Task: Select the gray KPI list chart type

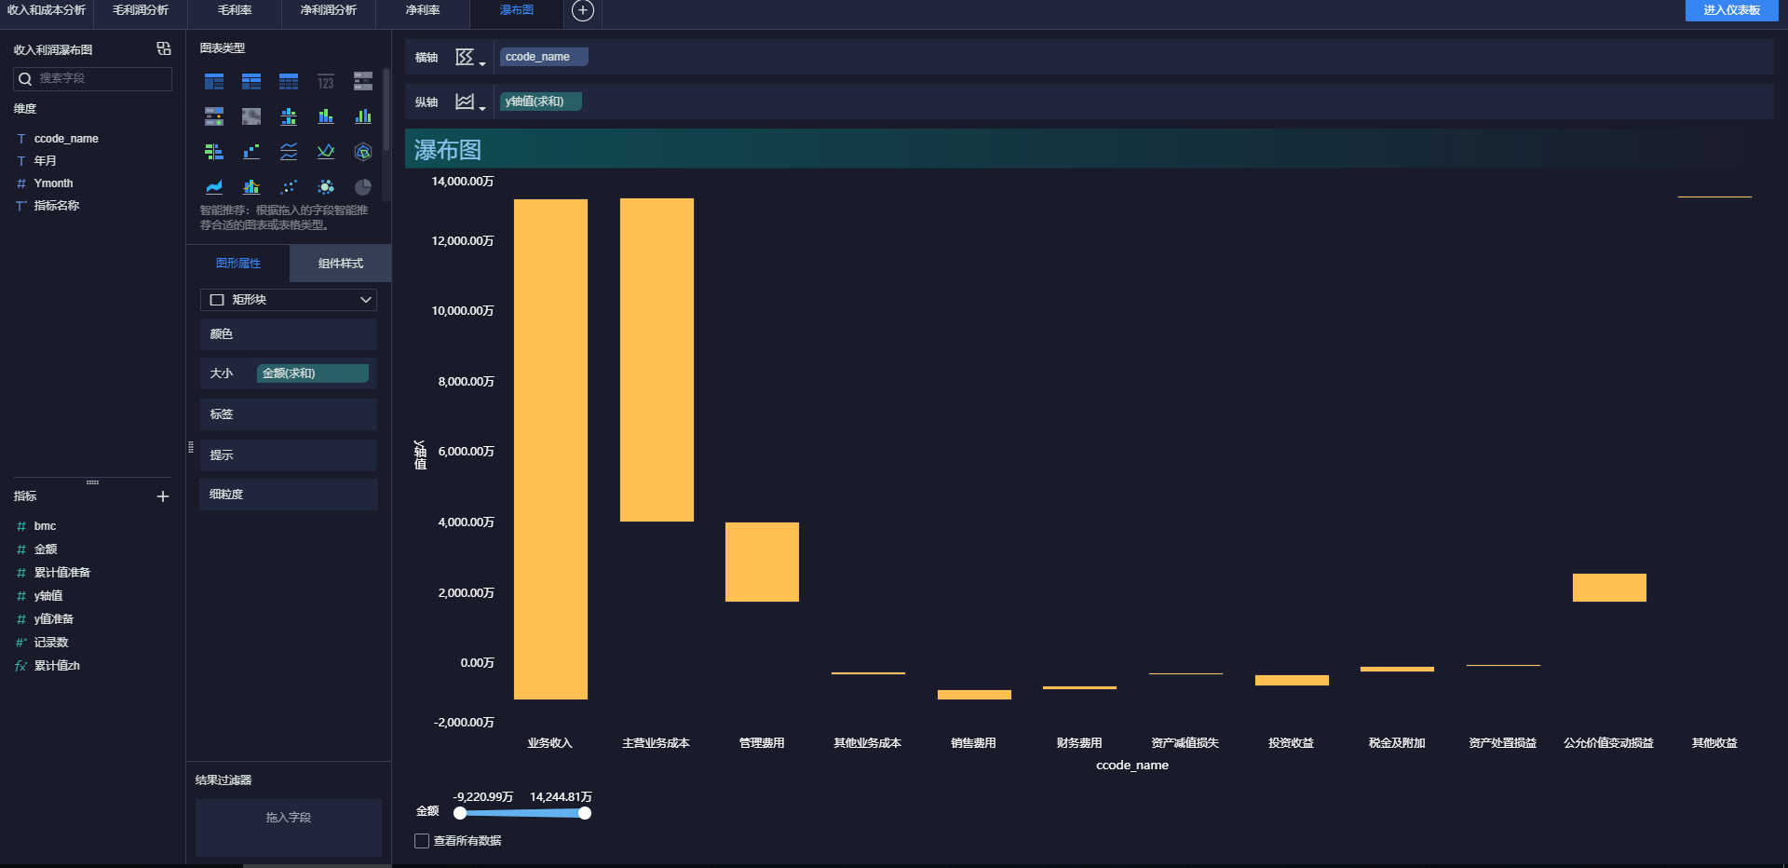Action: tap(363, 81)
